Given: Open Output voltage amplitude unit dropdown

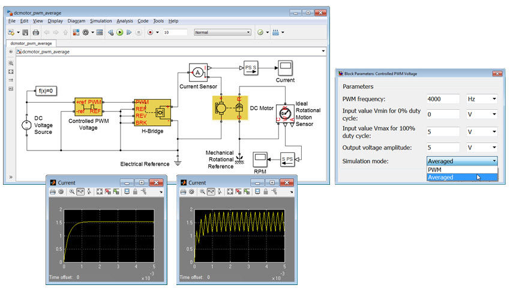Looking at the screenshot, I should click(482, 148).
